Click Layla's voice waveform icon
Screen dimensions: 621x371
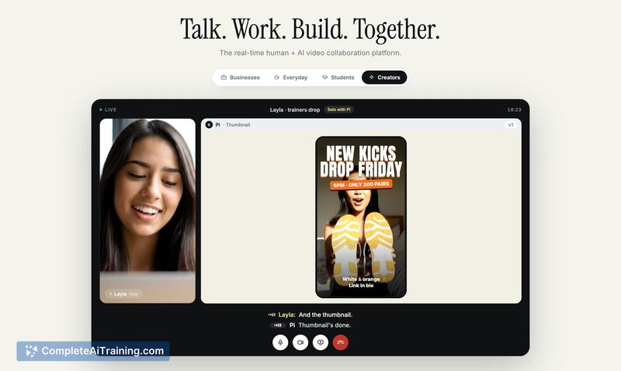pos(272,315)
